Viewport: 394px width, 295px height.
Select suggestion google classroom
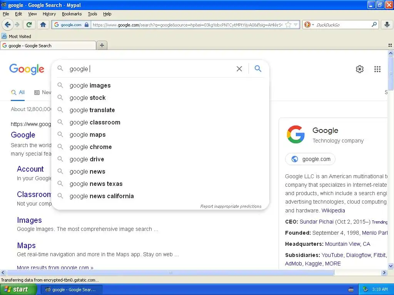160,123
